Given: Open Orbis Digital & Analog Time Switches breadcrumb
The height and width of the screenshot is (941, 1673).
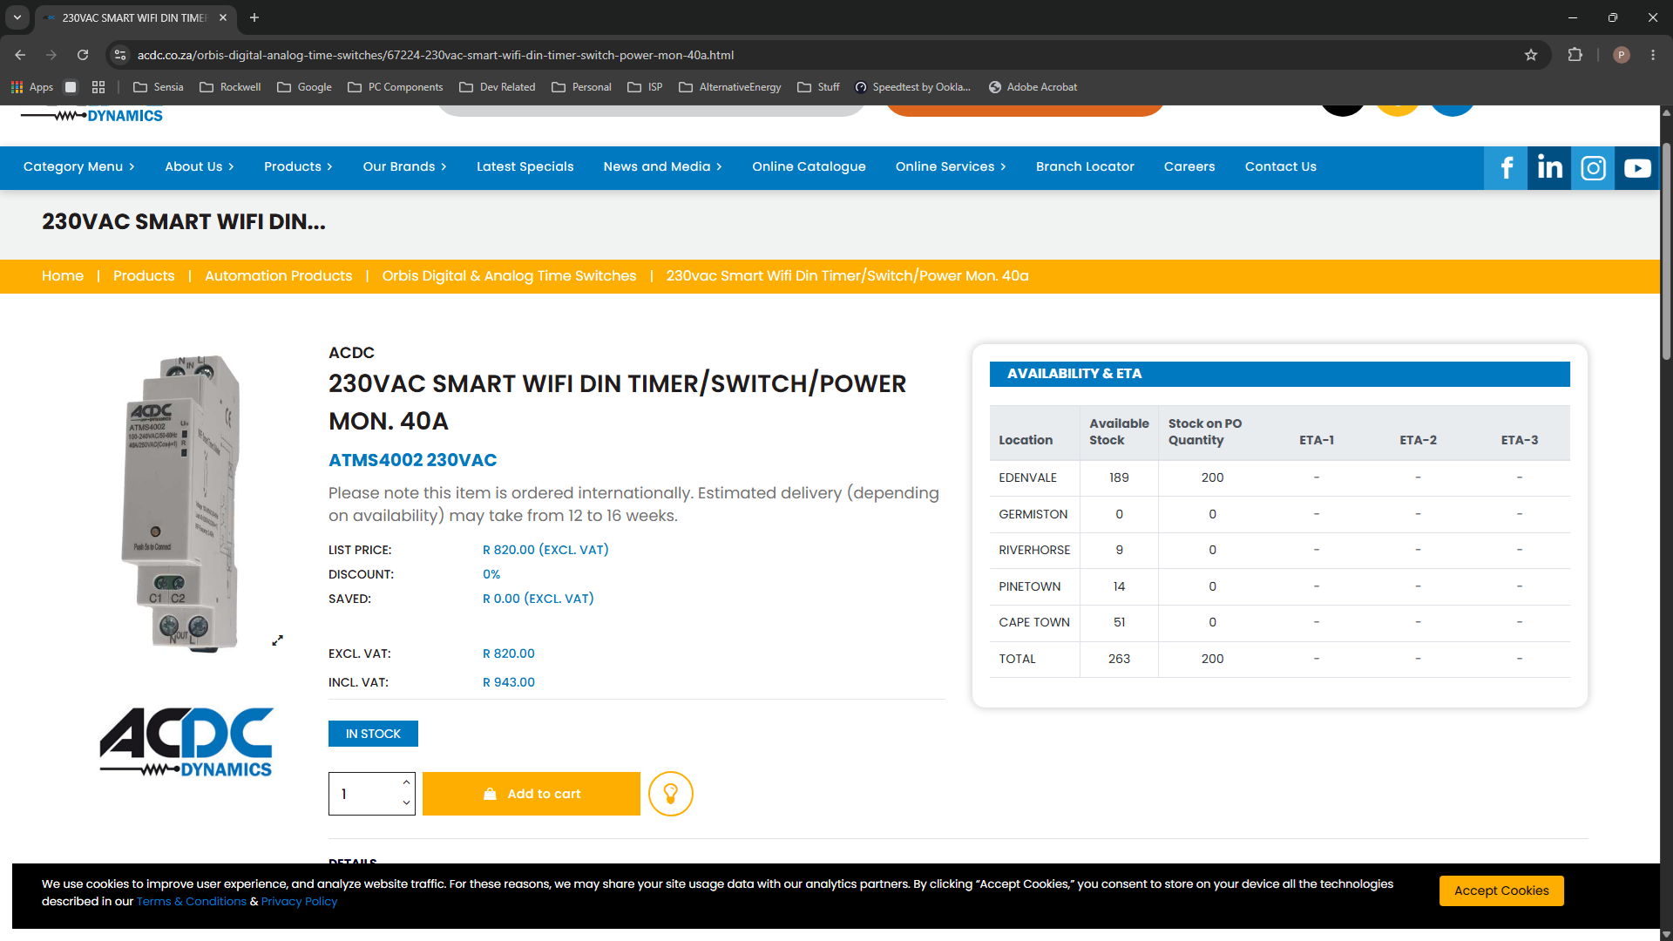Looking at the screenshot, I should (x=509, y=276).
